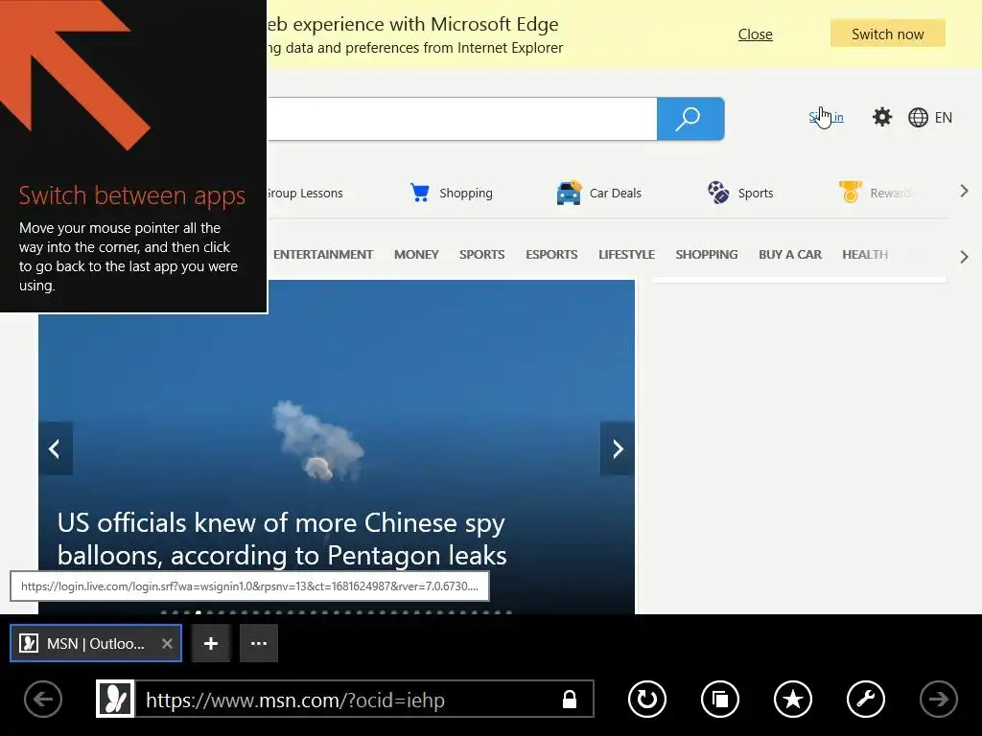Click the address bar URL field

(x=349, y=700)
